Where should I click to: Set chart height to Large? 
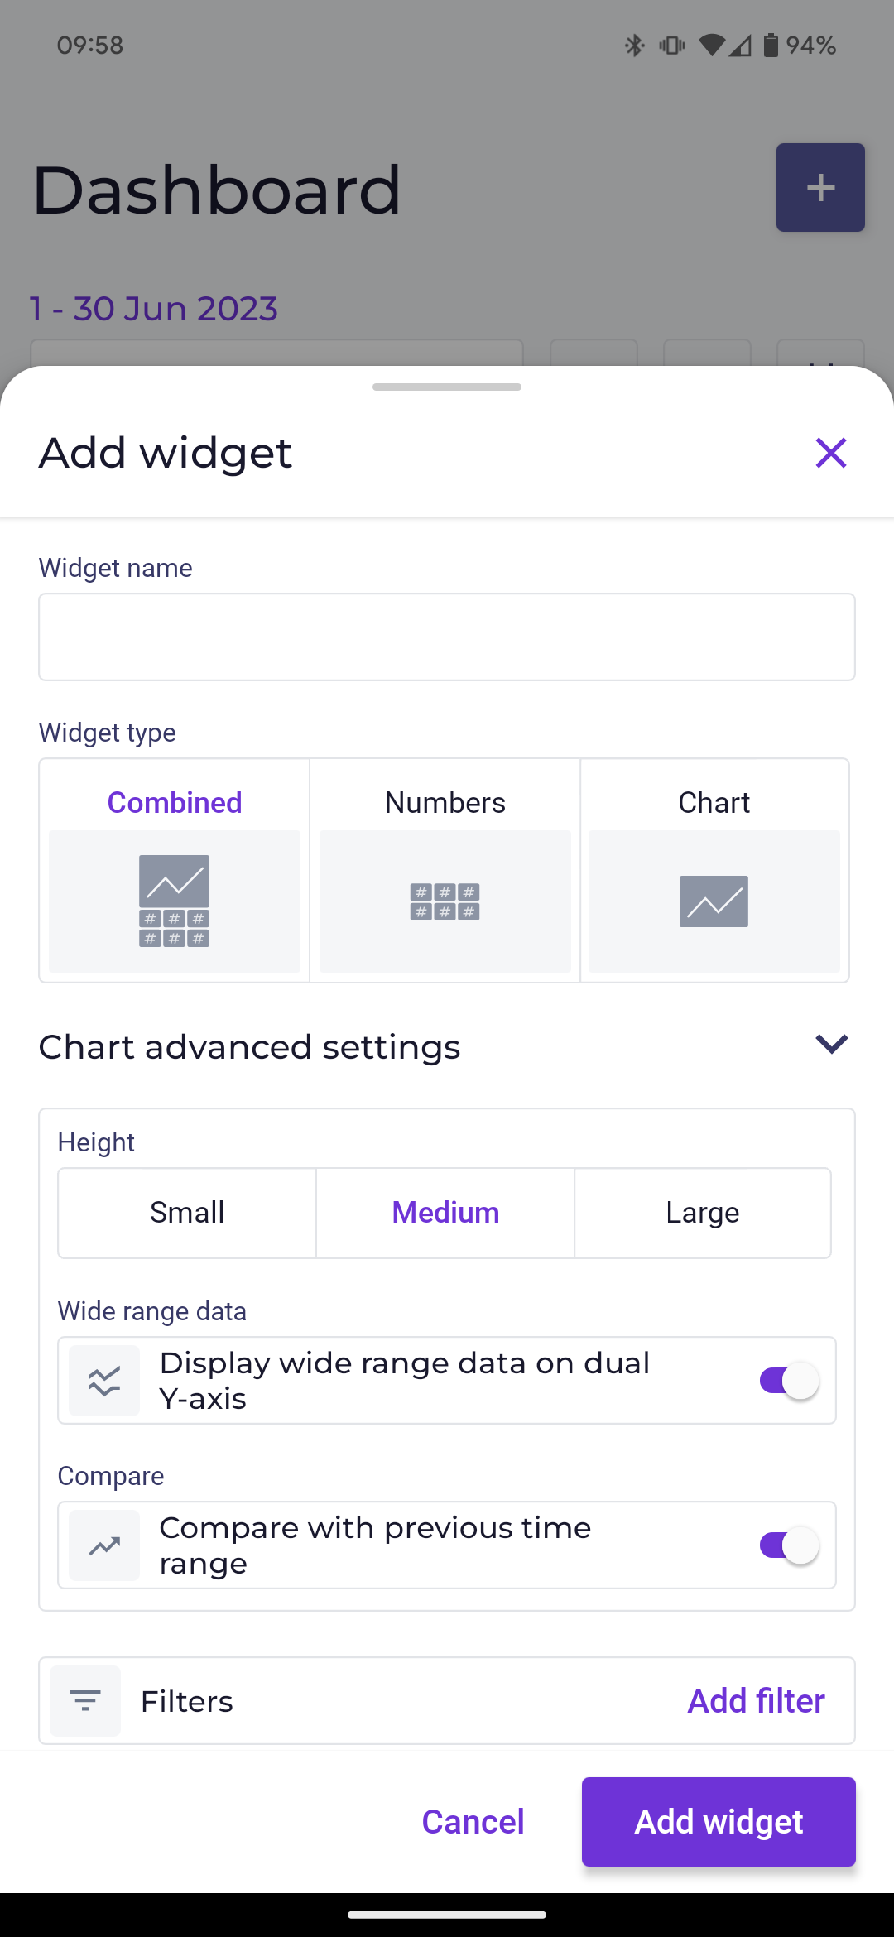[x=702, y=1213]
